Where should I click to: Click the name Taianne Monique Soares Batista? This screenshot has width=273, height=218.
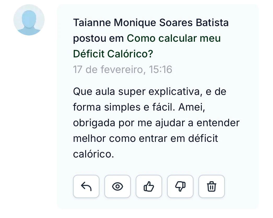[x=151, y=23]
